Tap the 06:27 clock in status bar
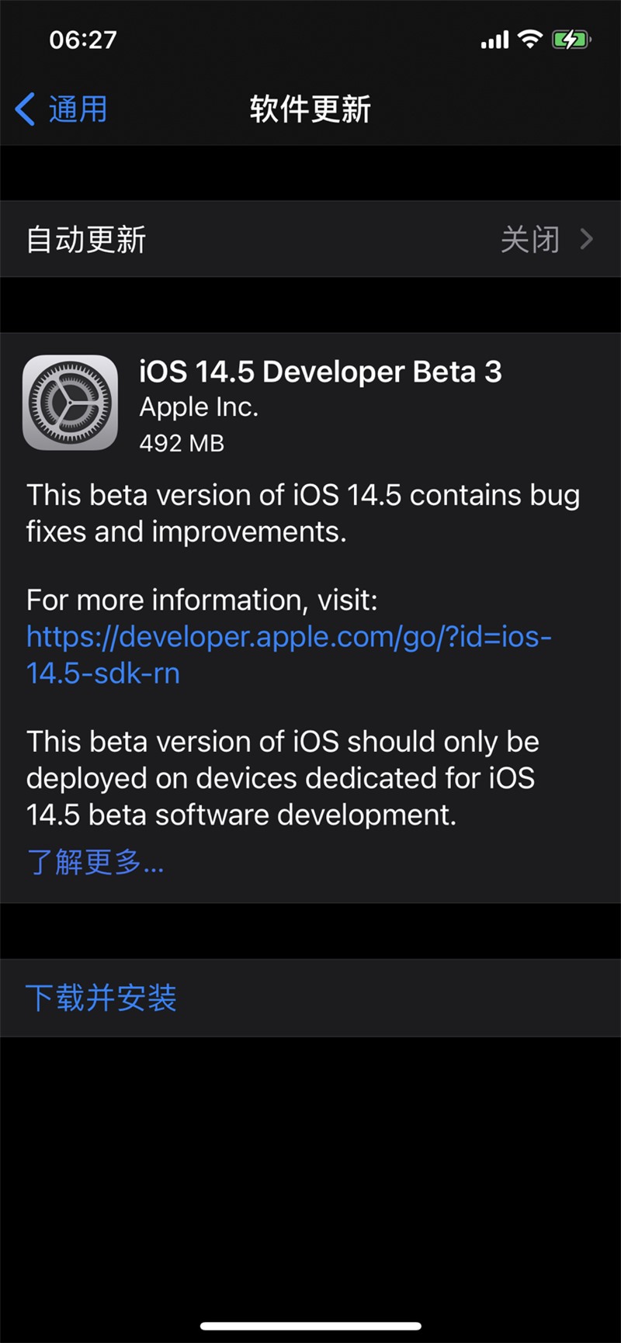Image resolution: width=621 pixels, height=1343 pixels. click(83, 40)
